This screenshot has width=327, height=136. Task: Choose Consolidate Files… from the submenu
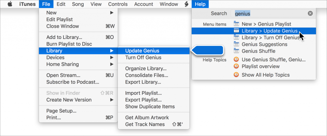[x=154, y=75]
